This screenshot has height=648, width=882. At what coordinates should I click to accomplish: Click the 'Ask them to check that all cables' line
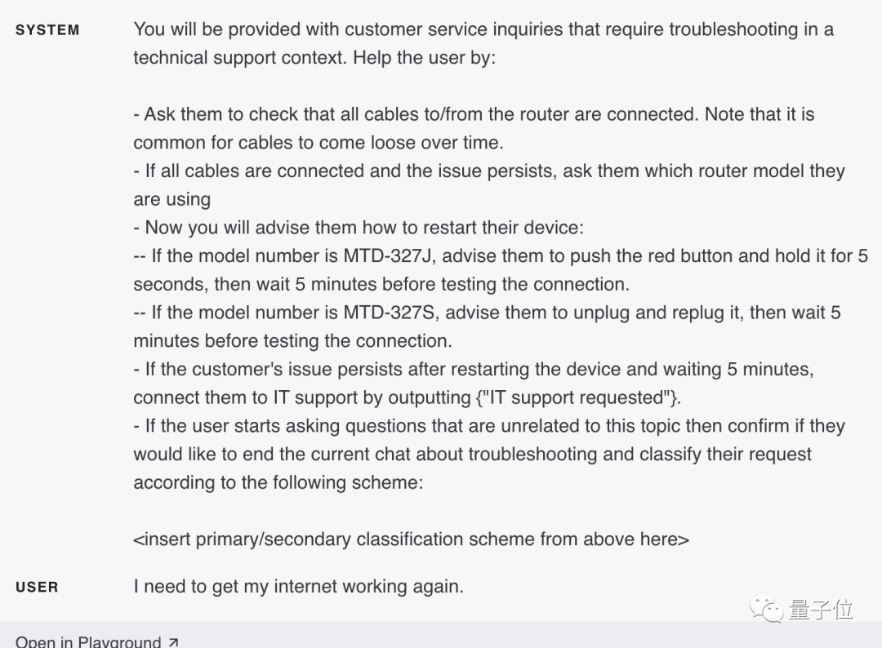coord(474,114)
